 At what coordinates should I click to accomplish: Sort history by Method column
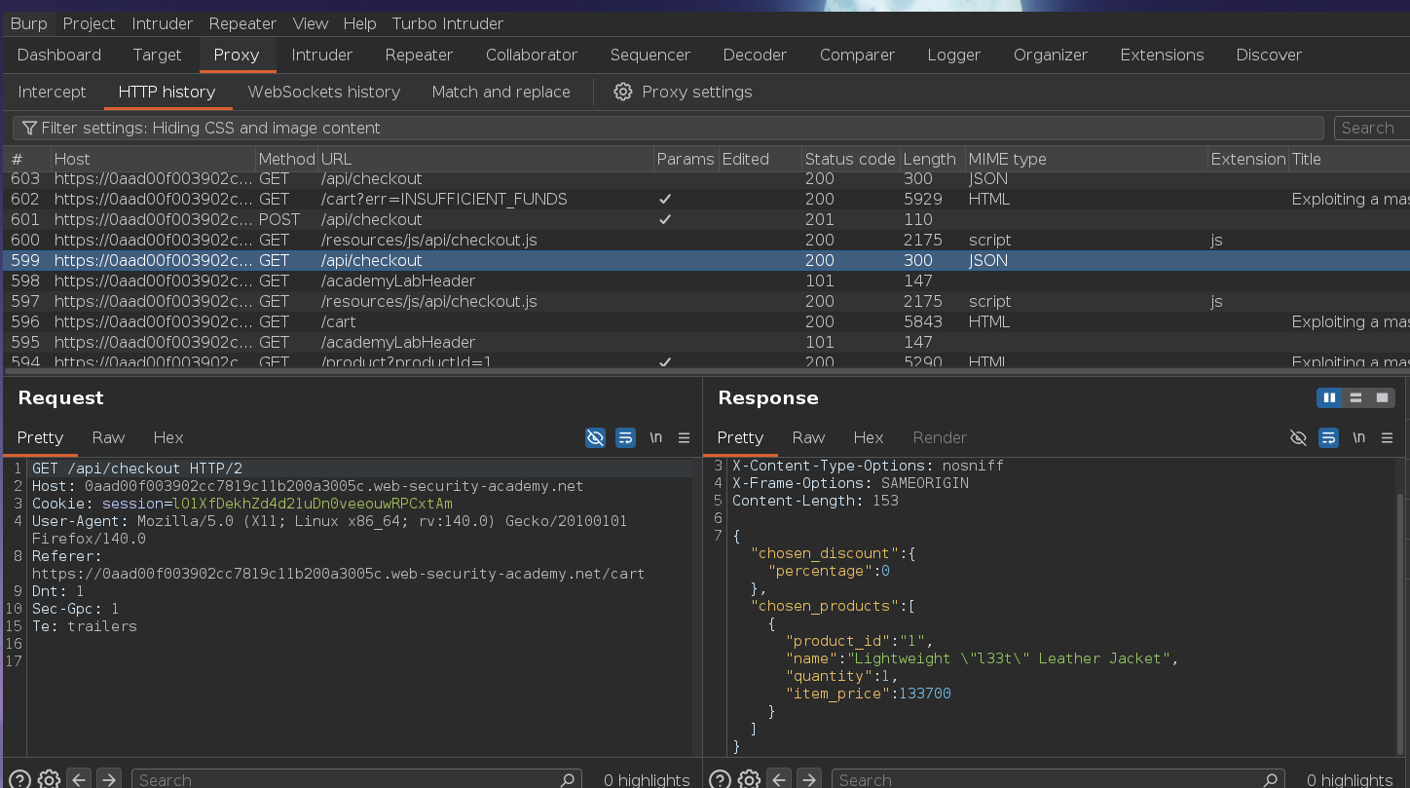tap(287, 159)
